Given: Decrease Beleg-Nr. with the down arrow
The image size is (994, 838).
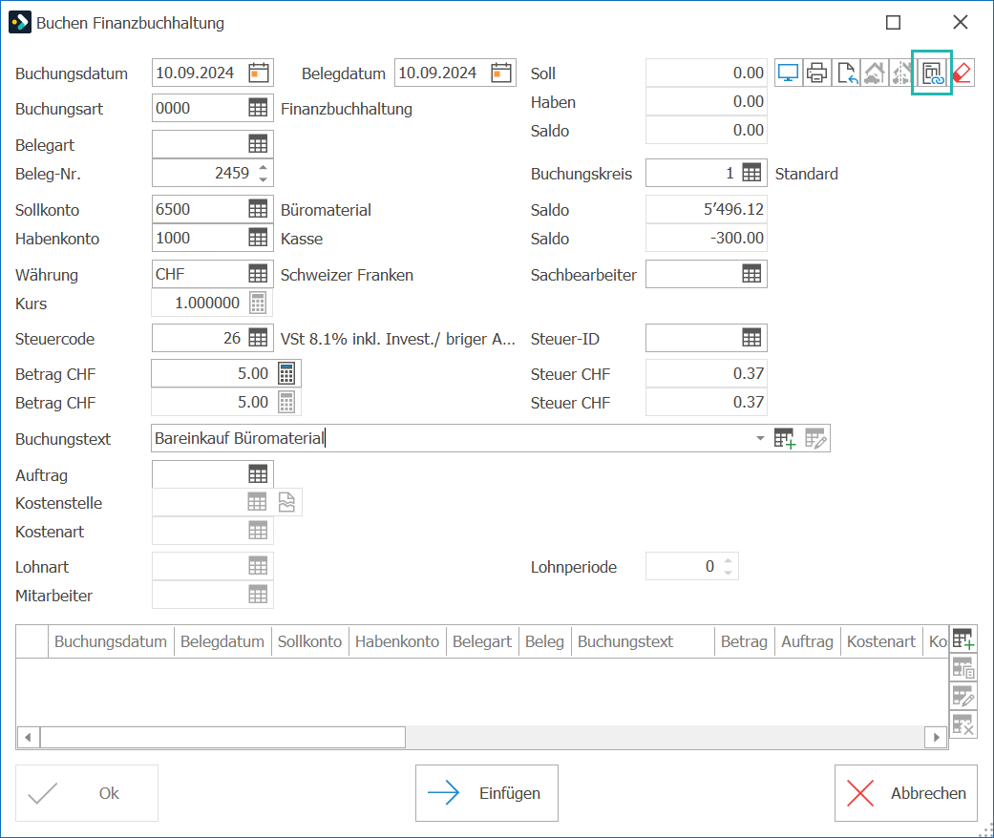Looking at the screenshot, I should click(x=264, y=179).
